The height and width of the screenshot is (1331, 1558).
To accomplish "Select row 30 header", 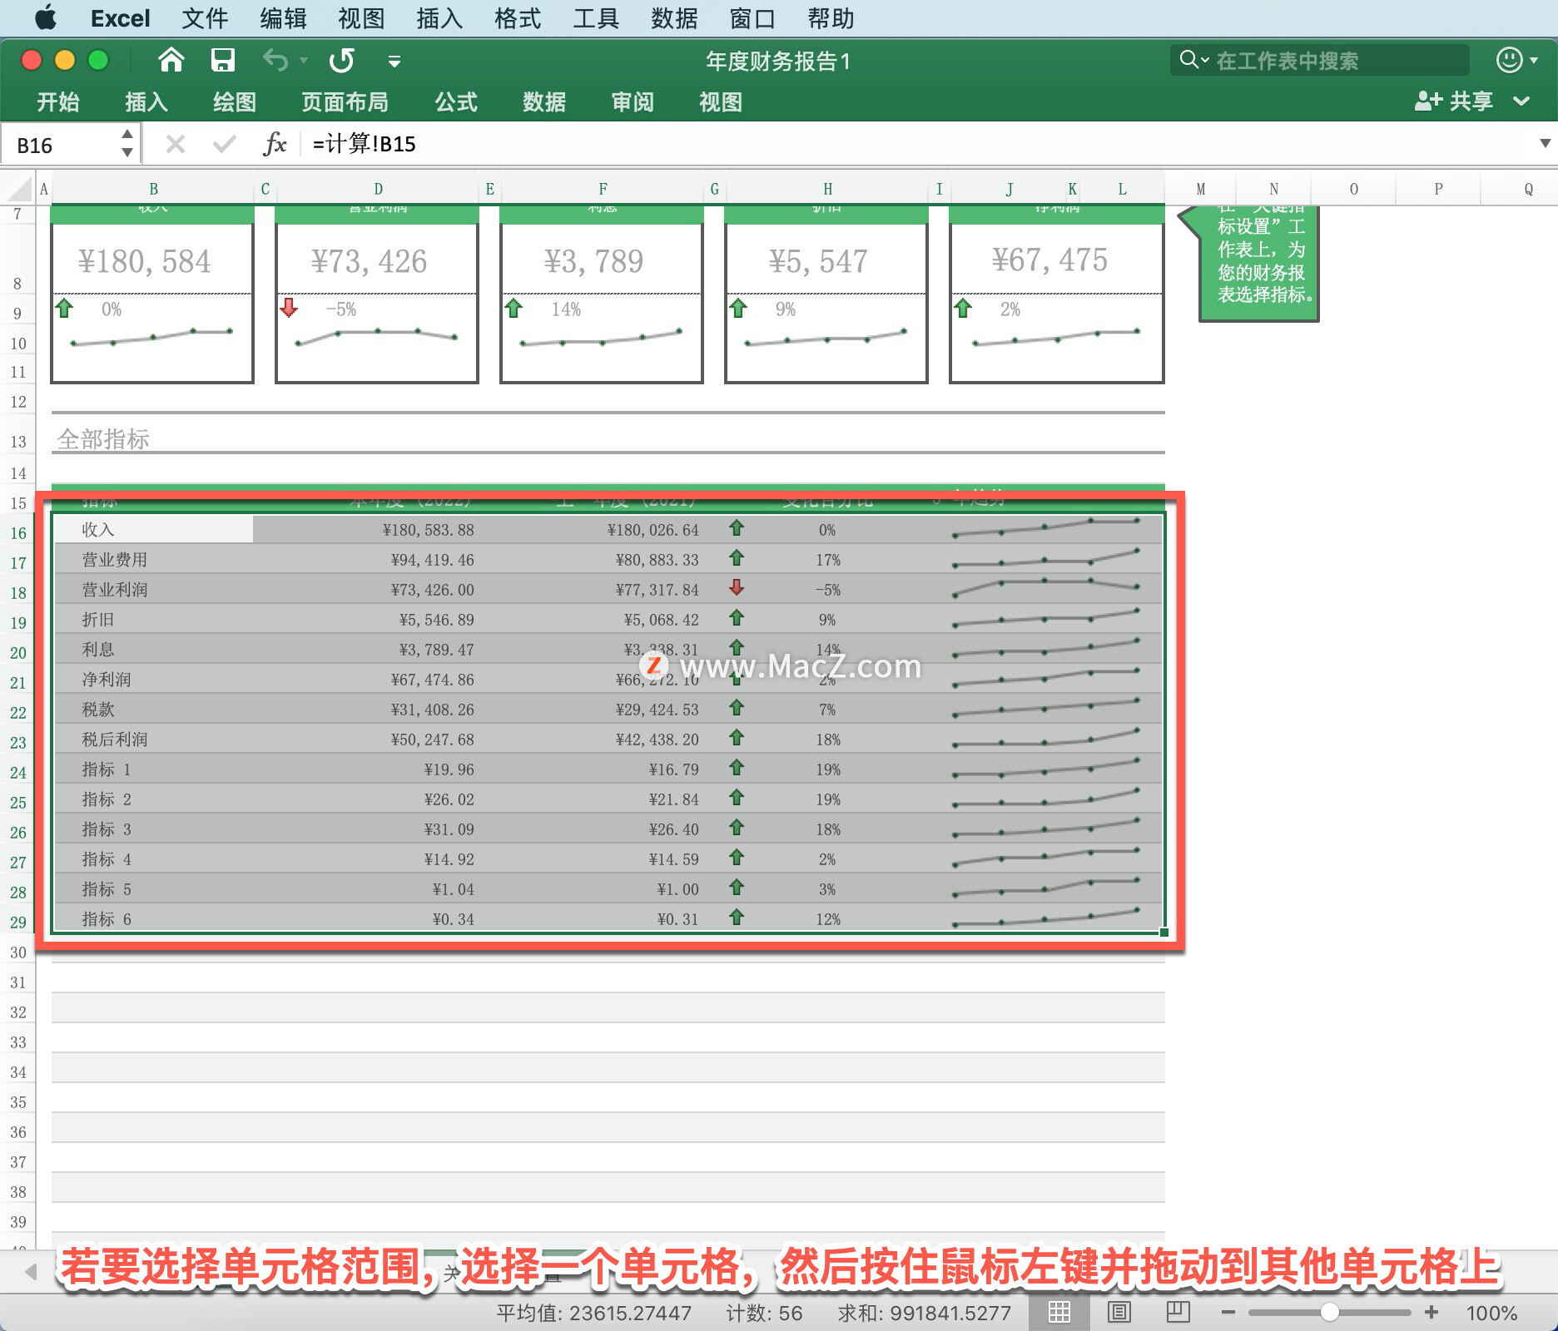I will tap(18, 952).
